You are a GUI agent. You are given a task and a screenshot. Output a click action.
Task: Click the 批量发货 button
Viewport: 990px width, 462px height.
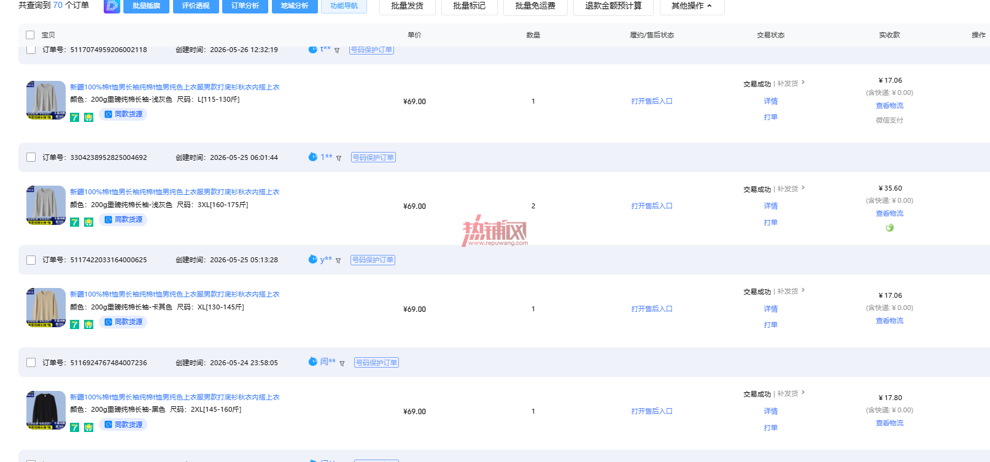click(x=407, y=6)
